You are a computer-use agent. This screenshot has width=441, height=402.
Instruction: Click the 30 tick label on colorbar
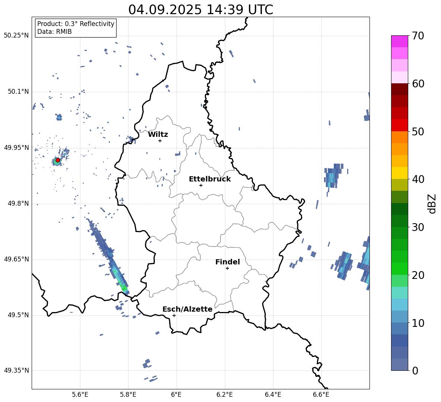tap(418, 227)
